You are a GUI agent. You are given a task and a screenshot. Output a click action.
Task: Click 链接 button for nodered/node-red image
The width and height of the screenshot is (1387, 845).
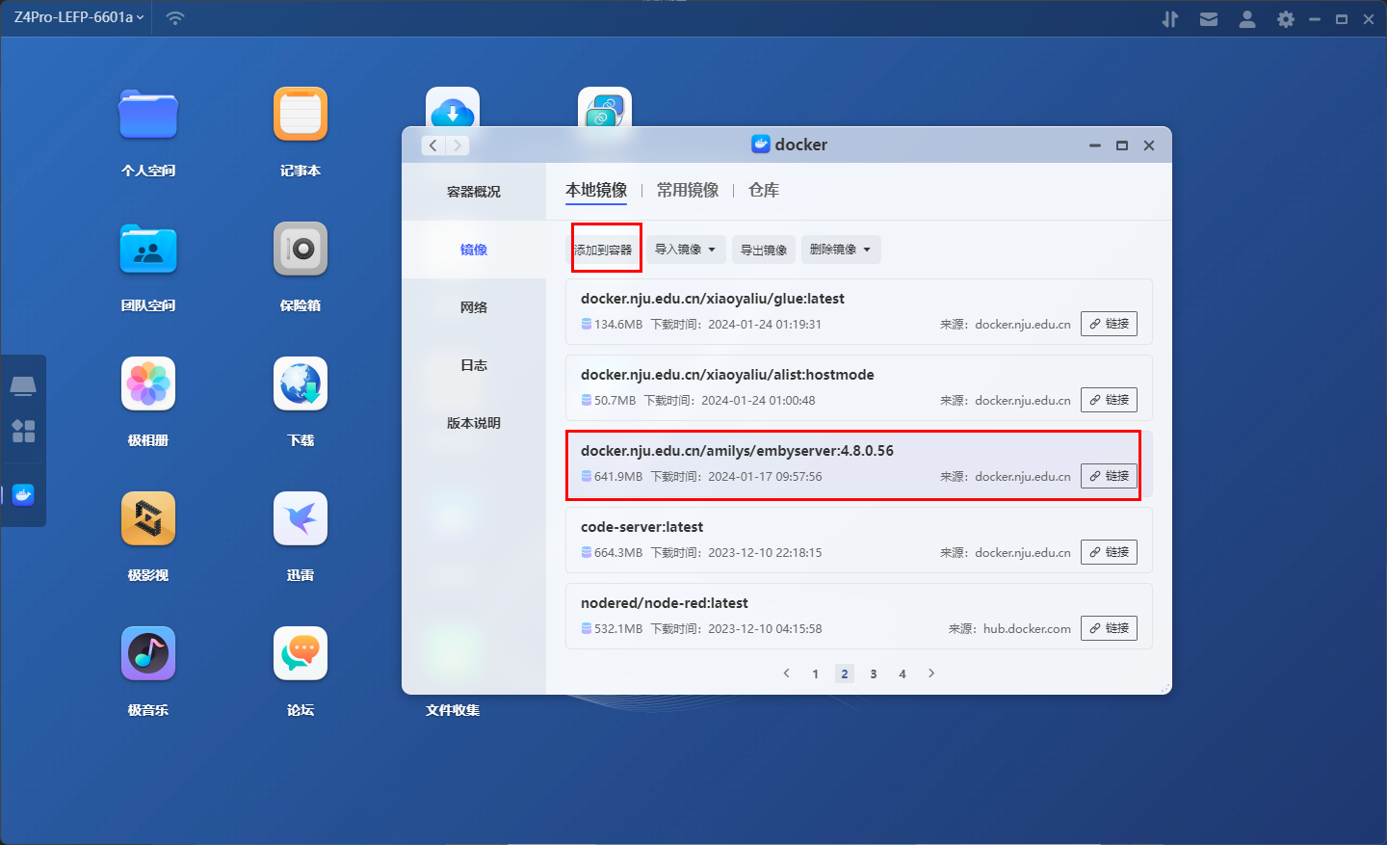point(1109,628)
